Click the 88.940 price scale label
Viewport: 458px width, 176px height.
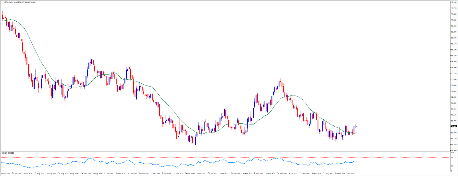point(454,150)
